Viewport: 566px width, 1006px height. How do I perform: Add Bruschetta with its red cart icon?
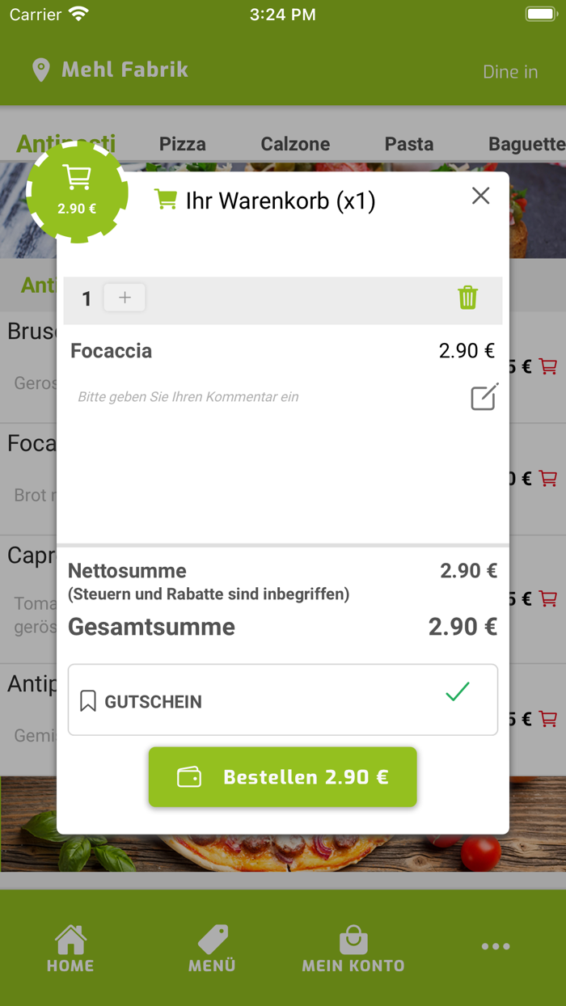[548, 367]
